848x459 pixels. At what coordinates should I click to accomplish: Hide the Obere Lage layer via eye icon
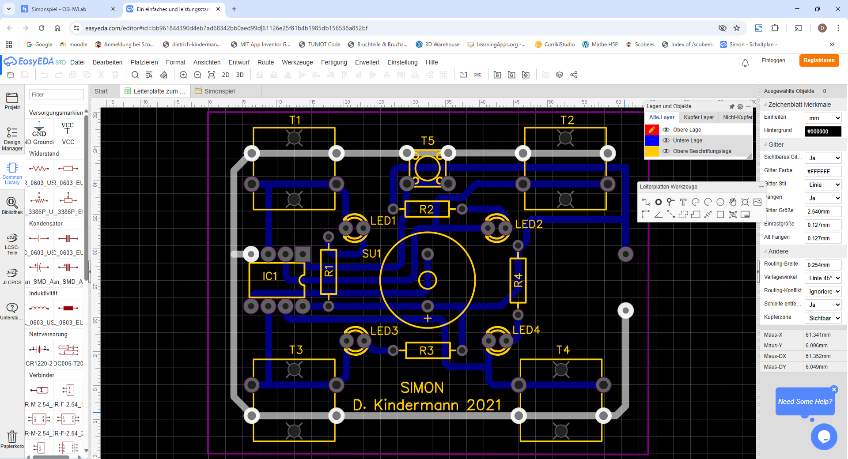tap(666, 130)
